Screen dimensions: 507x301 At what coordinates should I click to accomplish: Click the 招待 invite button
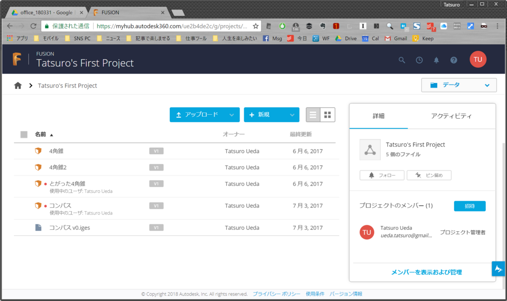pyautogui.click(x=469, y=206)
